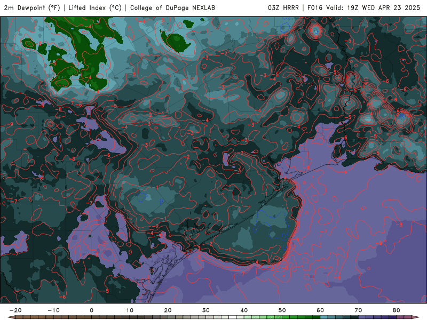Click the -20 label on the color scale

click(x=15, y=310)
